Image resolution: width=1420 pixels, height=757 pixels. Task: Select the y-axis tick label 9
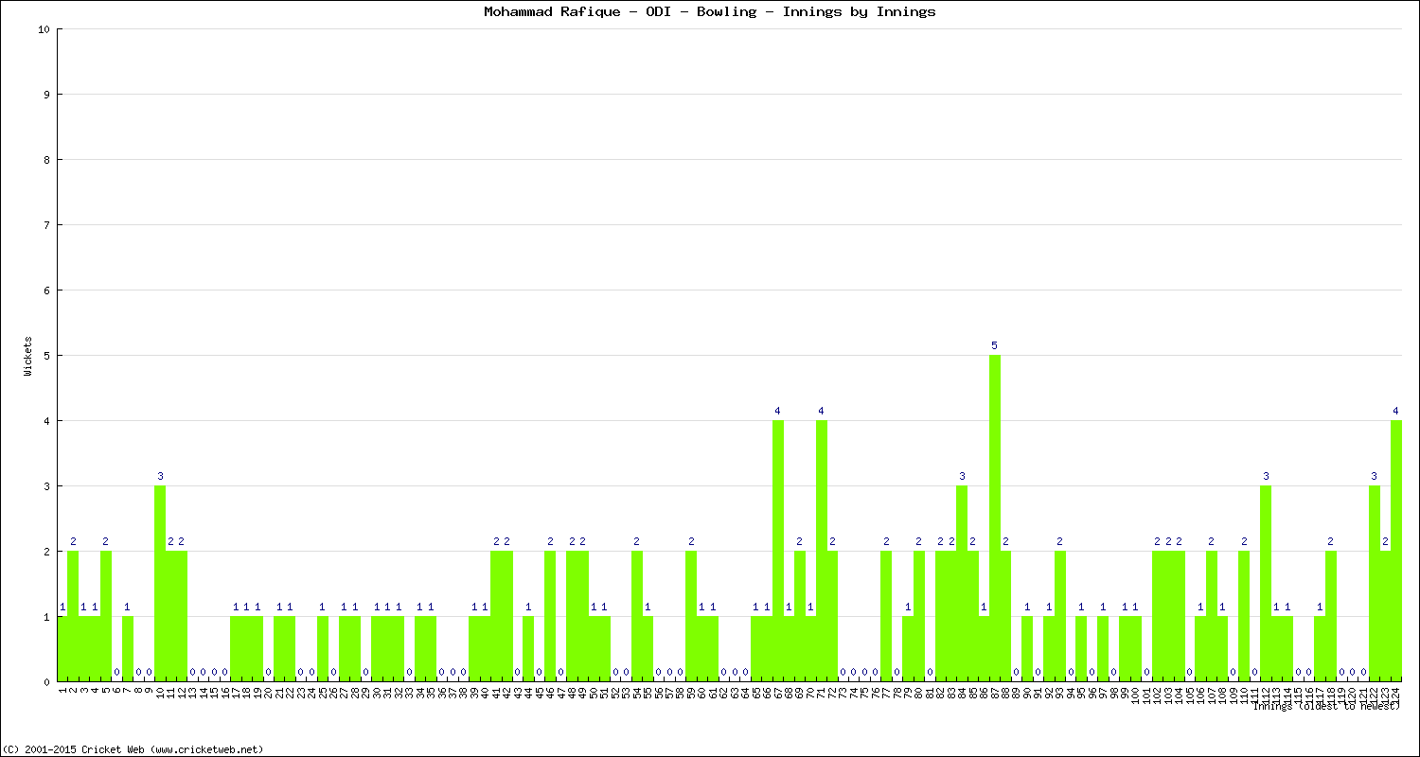coord(46,95)
